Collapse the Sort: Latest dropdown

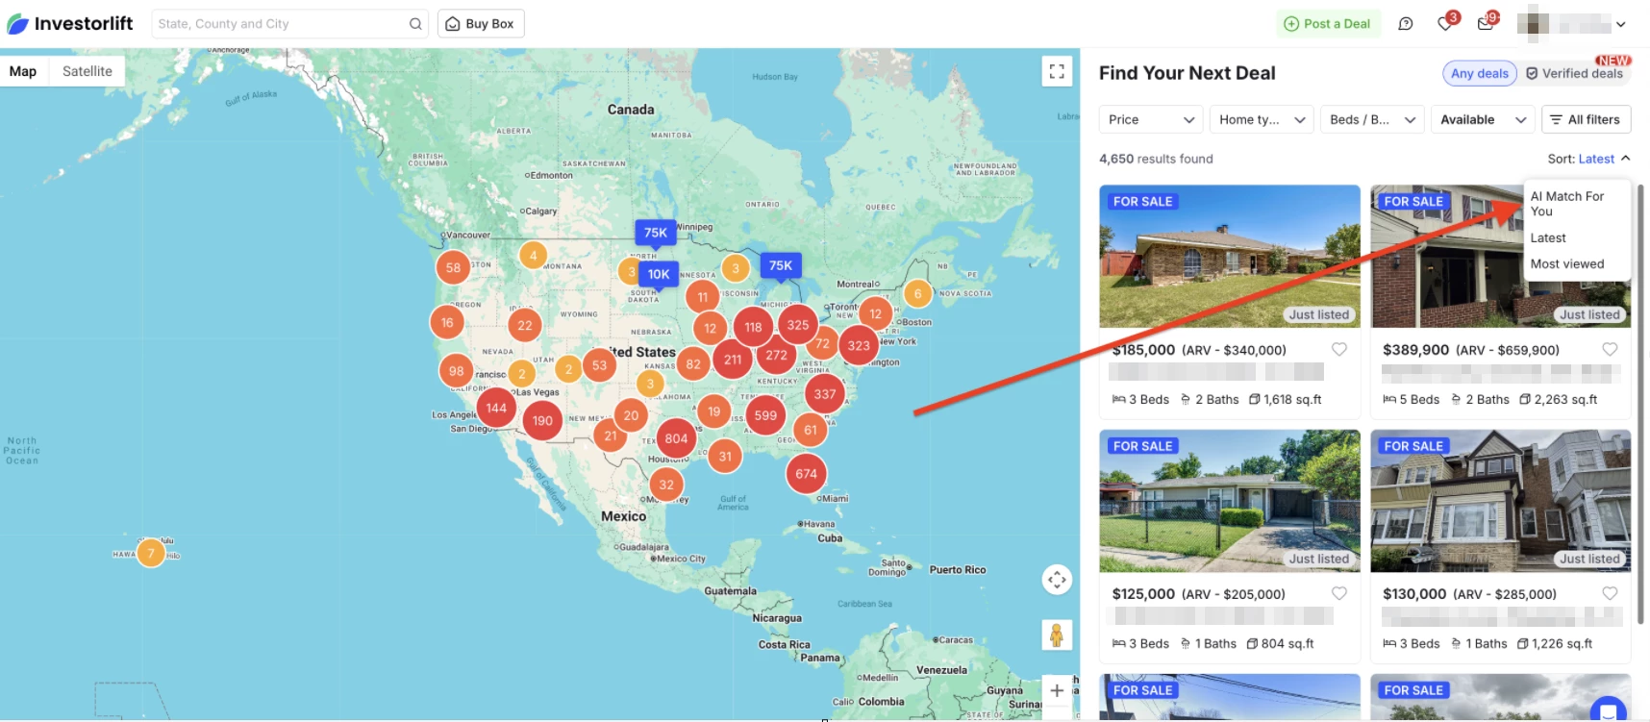point(1588,159)
